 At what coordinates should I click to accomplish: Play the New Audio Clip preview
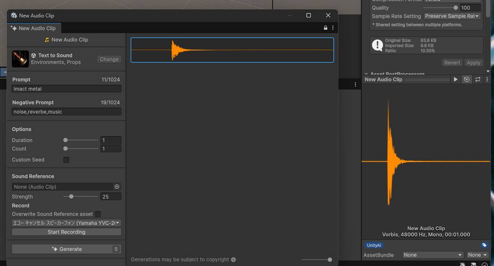coord(455,80)
